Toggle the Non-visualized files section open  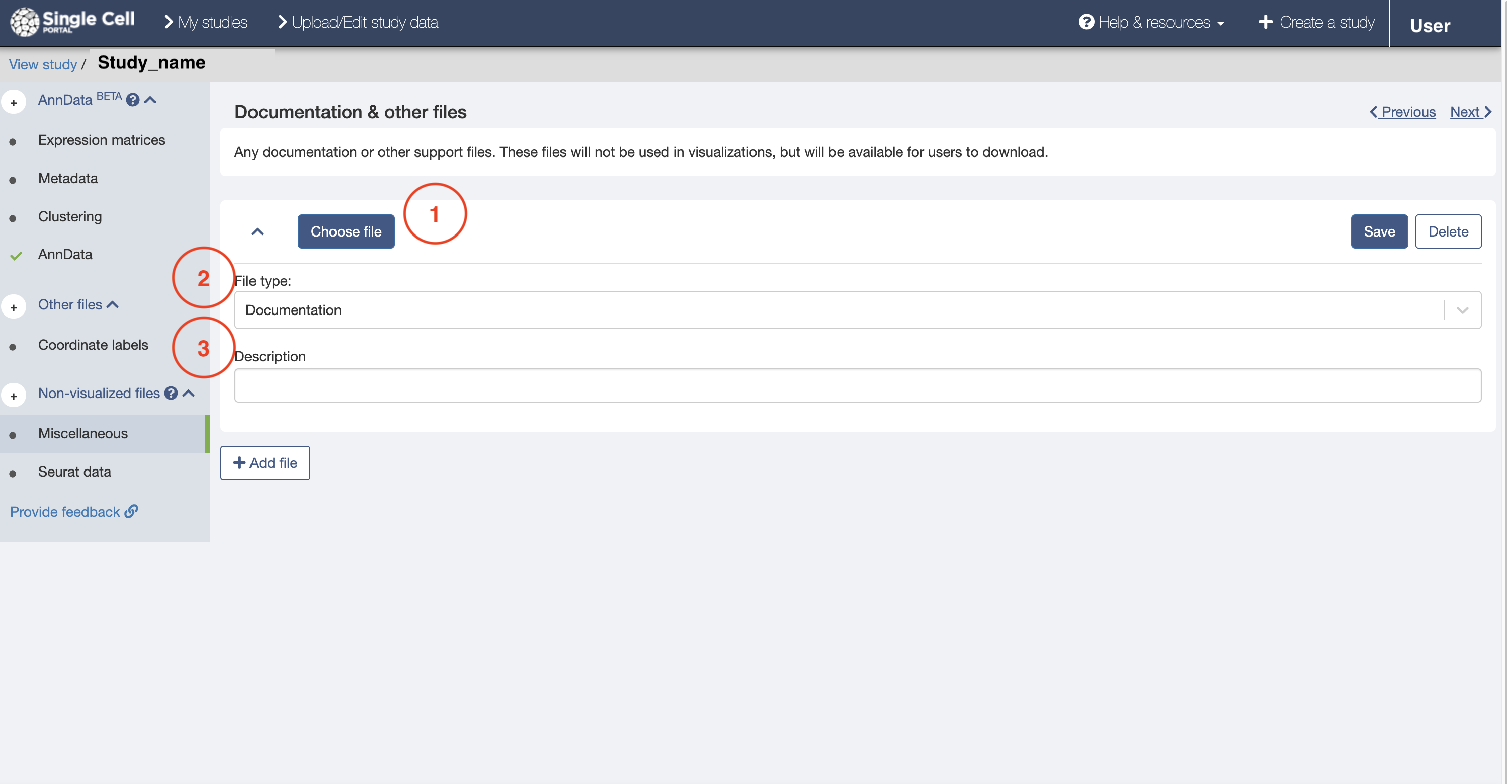189,393
